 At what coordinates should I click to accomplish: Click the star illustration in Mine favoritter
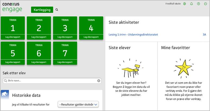pyautogui.click(x=184, y=67)
